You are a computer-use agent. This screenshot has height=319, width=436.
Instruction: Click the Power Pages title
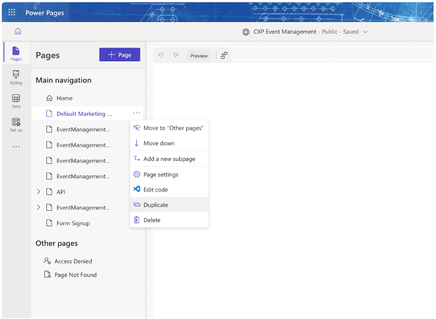tap(45, 13)
